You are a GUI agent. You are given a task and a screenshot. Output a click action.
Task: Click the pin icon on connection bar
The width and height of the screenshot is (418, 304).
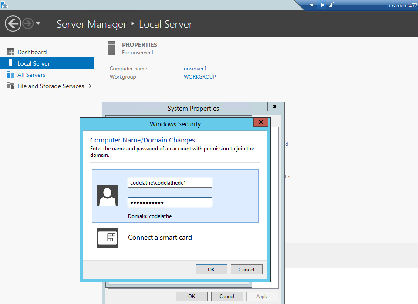point(322,5)
